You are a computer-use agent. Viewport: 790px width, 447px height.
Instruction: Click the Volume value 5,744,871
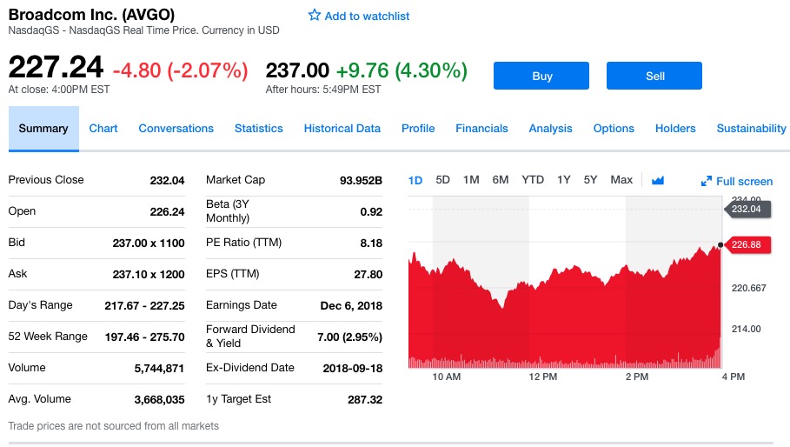tap(159, 369)
